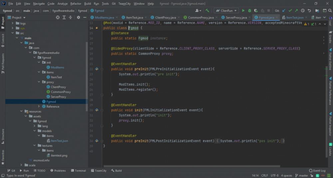The width and height of the screenshot is (333, 178).
Task: Toggle the Project tool window stripe button
Action: click(x=3, y=23)
